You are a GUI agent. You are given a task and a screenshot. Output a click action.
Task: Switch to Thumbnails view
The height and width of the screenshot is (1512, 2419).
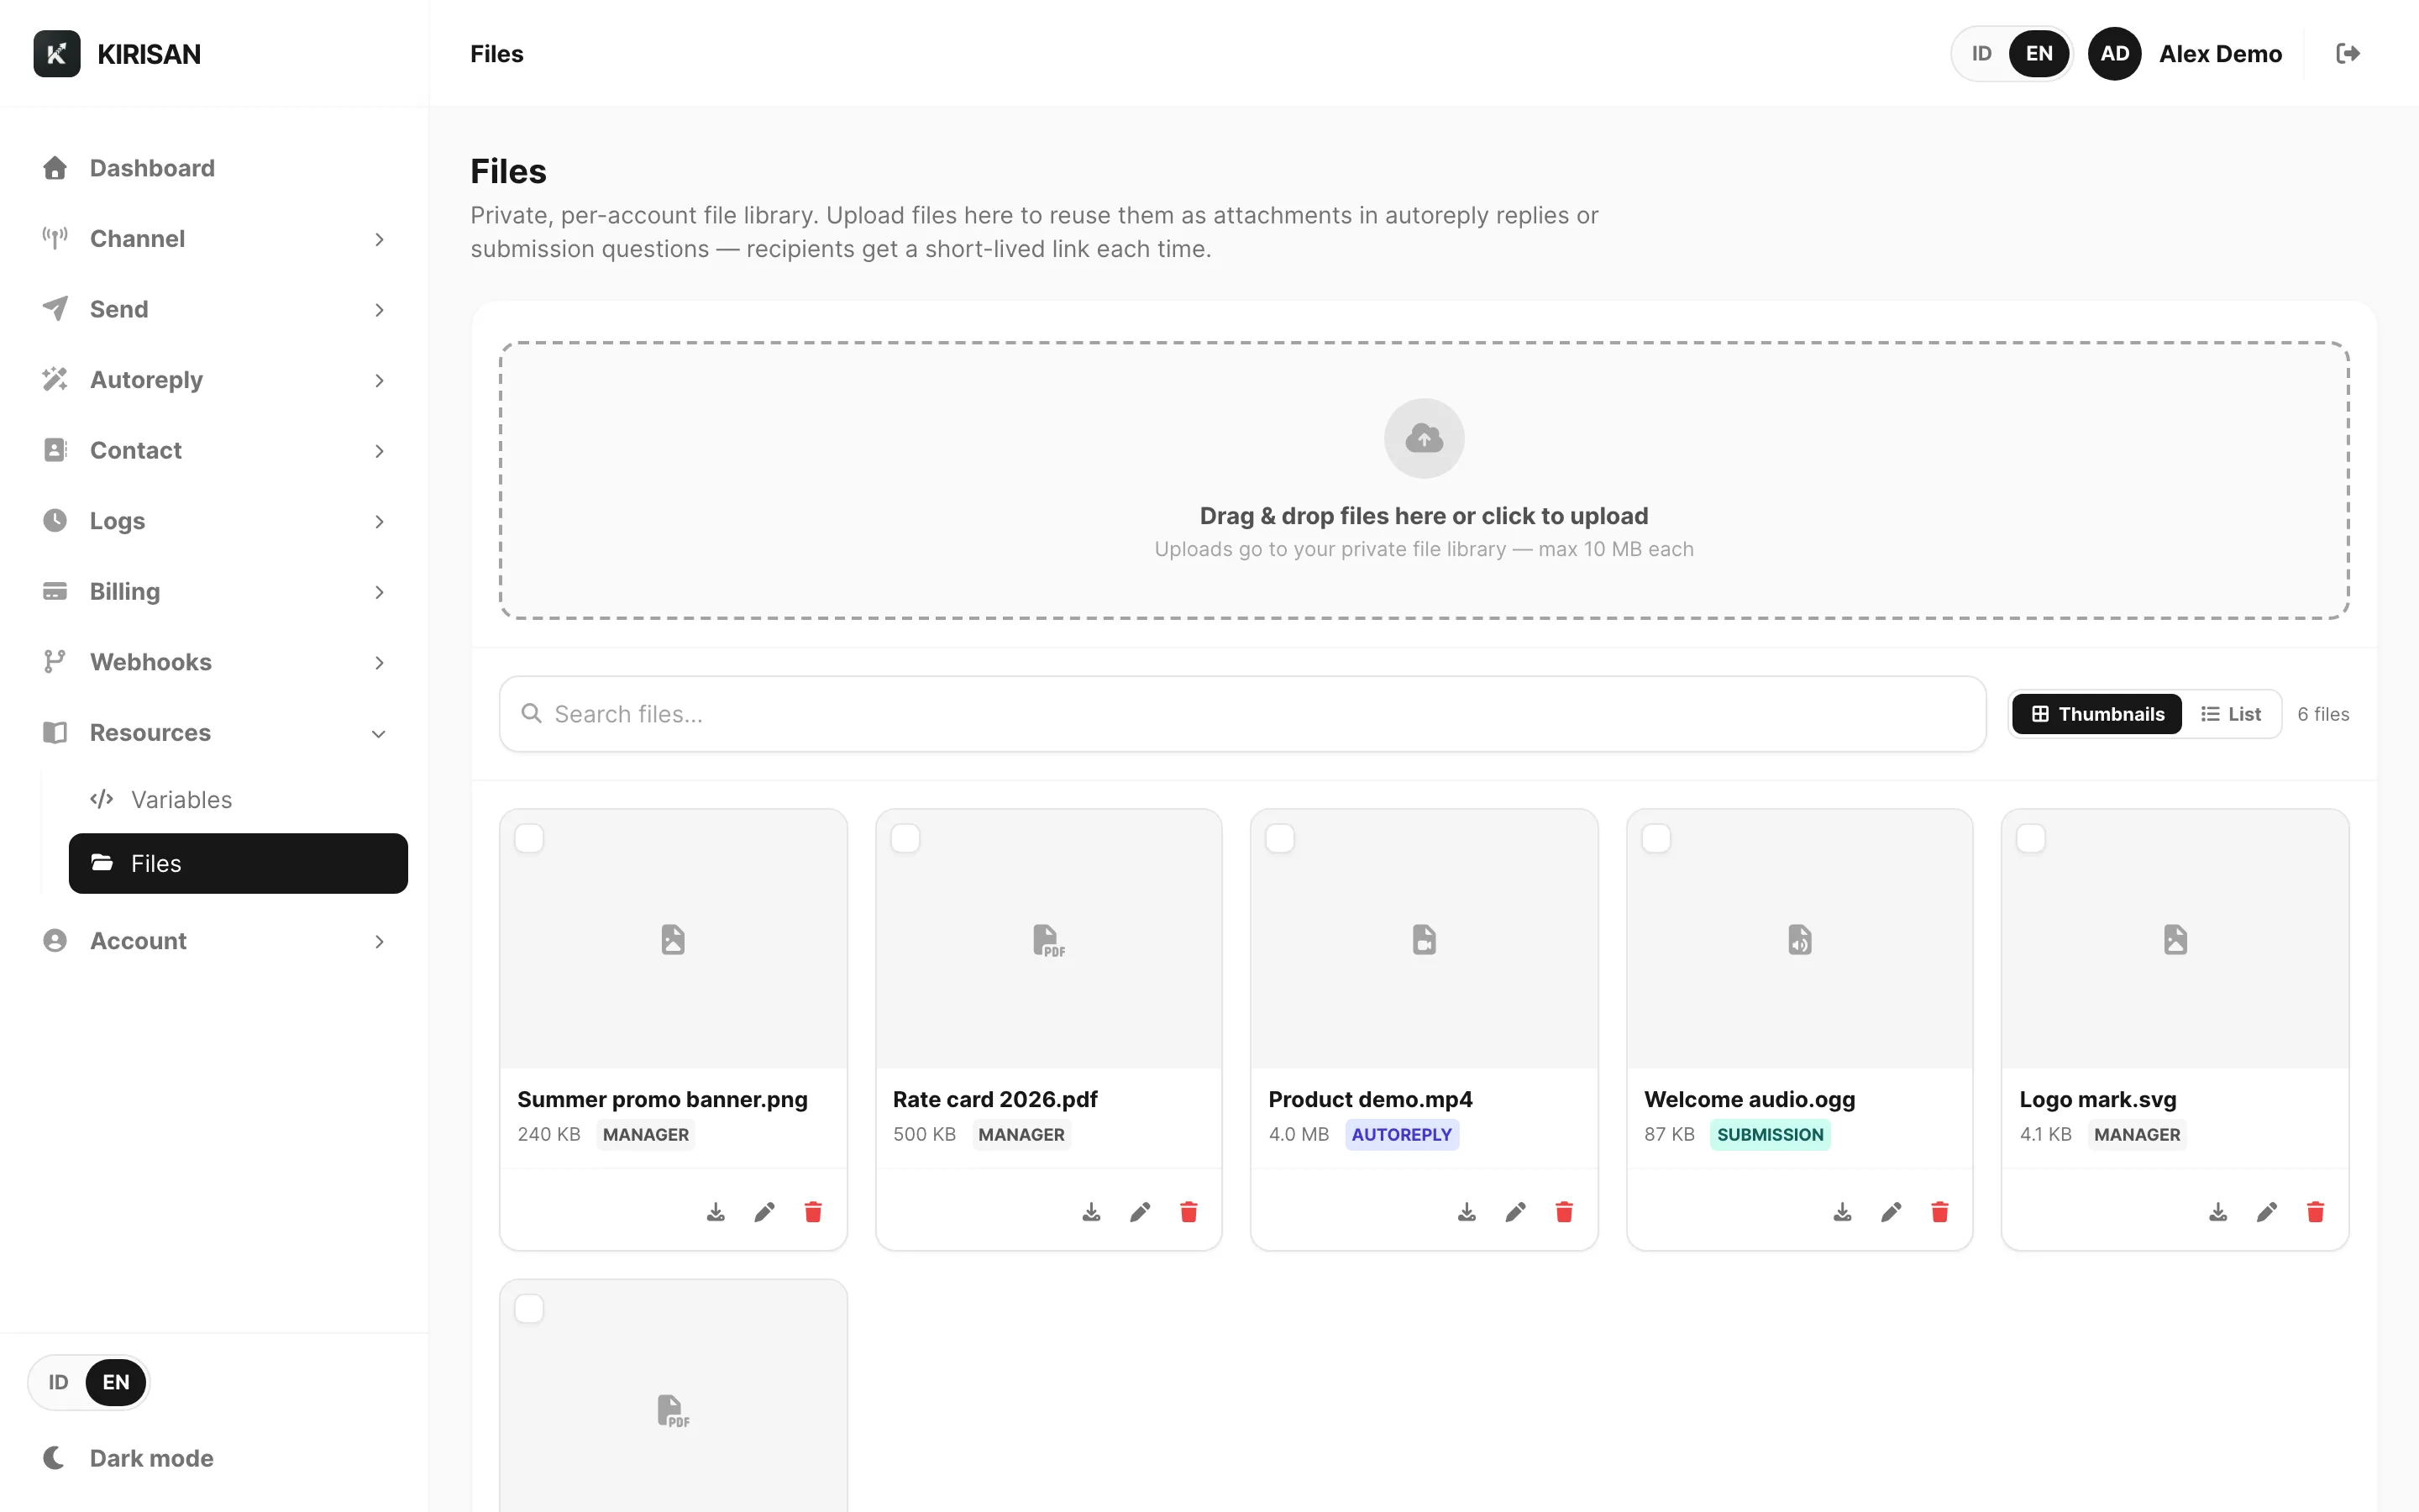(2096, 714)
